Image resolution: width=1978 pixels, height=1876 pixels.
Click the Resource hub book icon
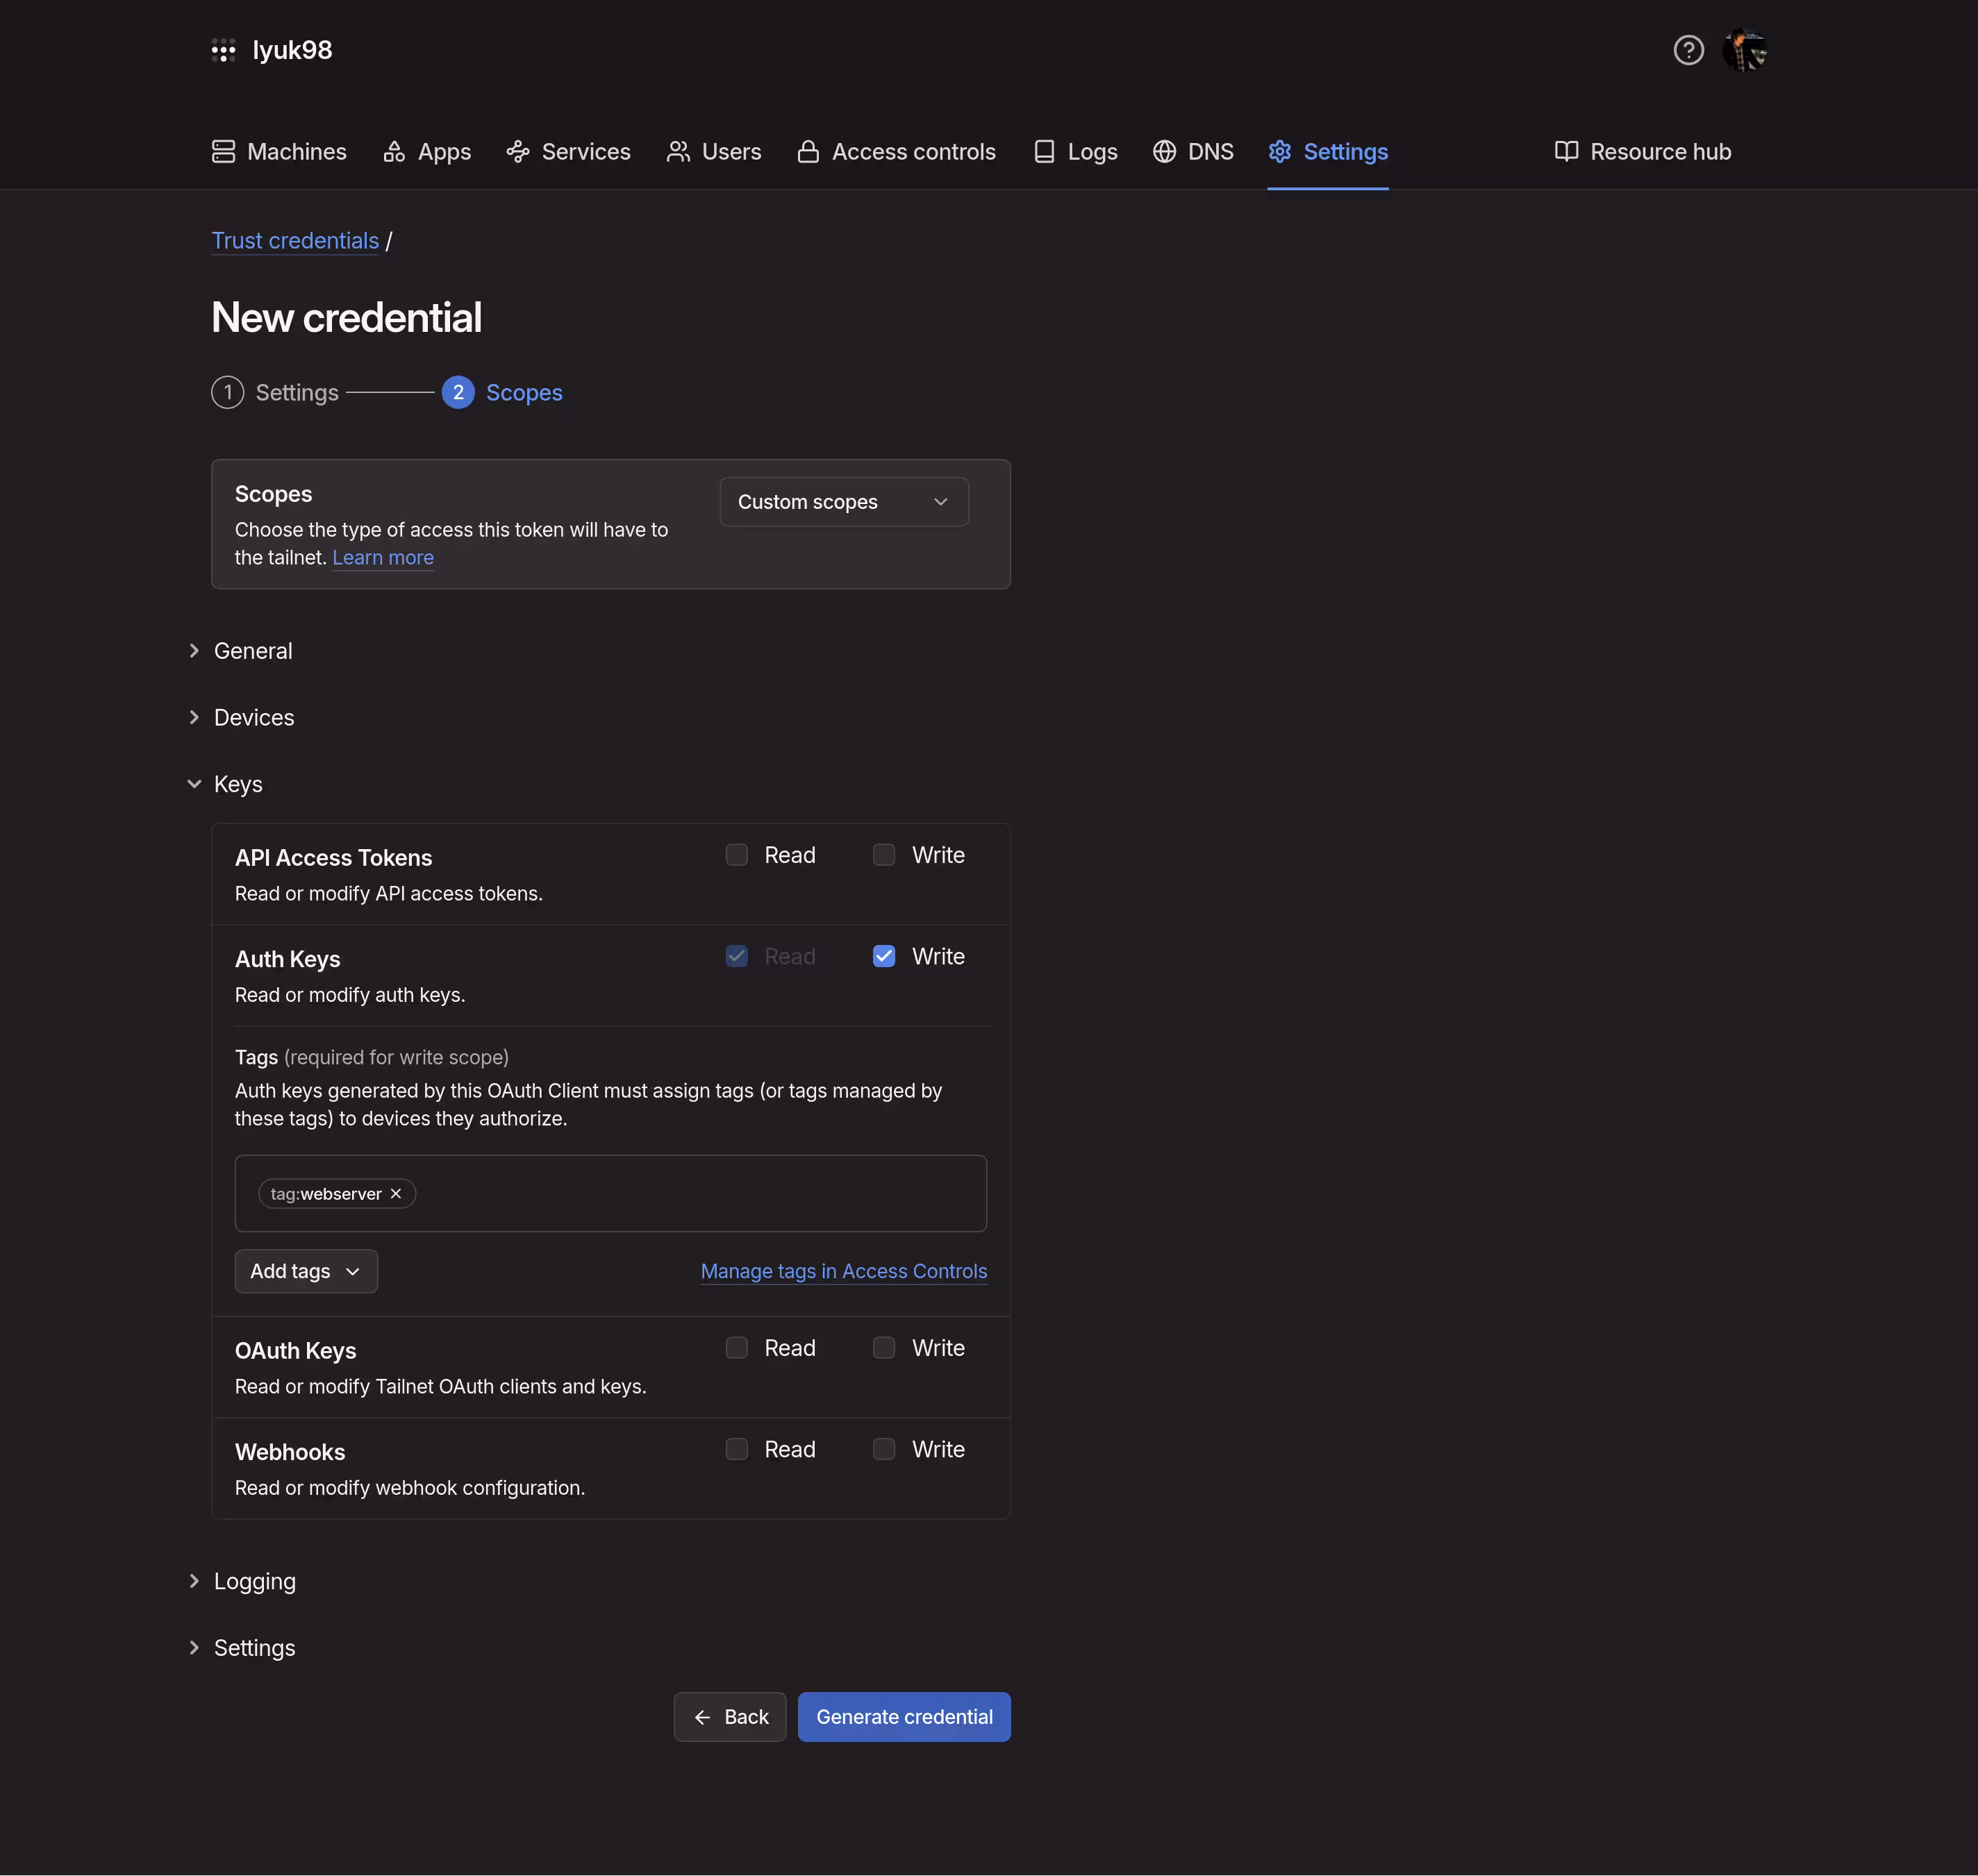coord(1565,152)
